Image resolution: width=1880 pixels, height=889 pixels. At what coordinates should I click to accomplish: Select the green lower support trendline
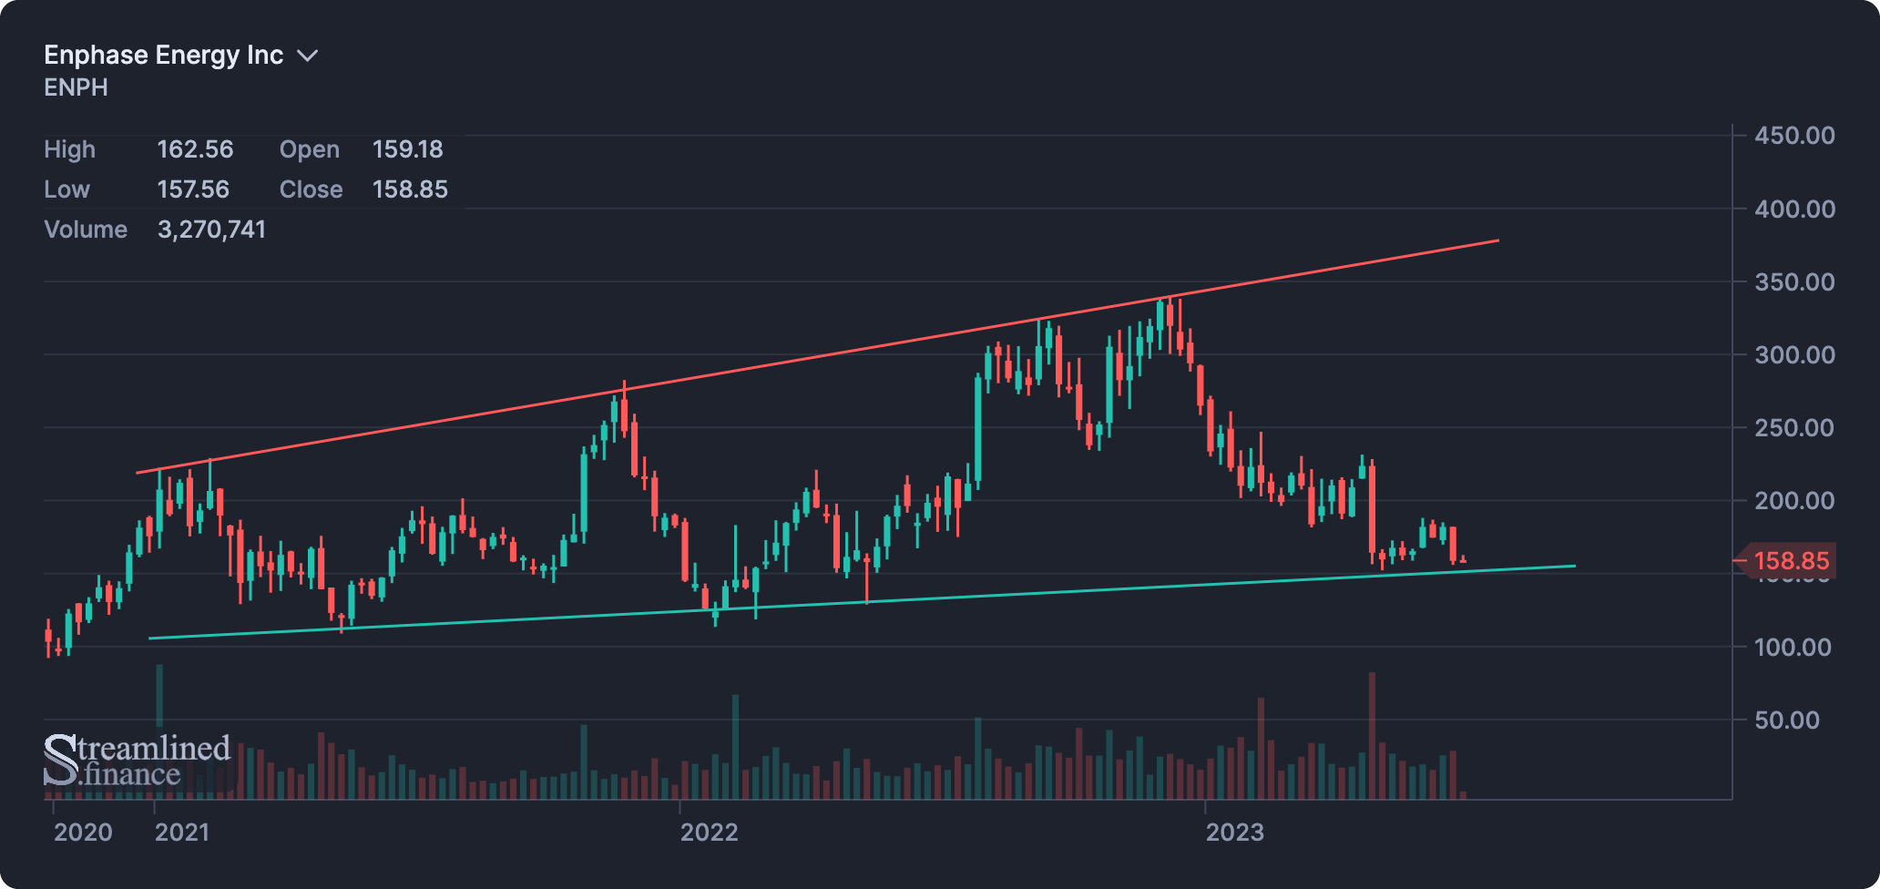tap(862, 602)
